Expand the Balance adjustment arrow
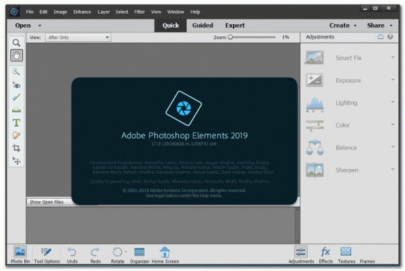405x271 pixels. [x=392, y=147]
